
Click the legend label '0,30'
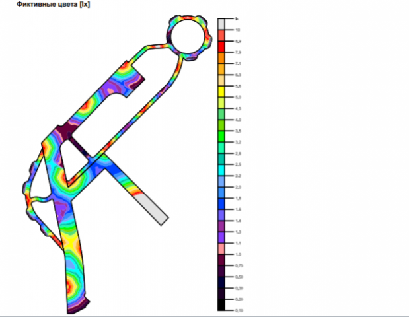(x=239, y=288)
